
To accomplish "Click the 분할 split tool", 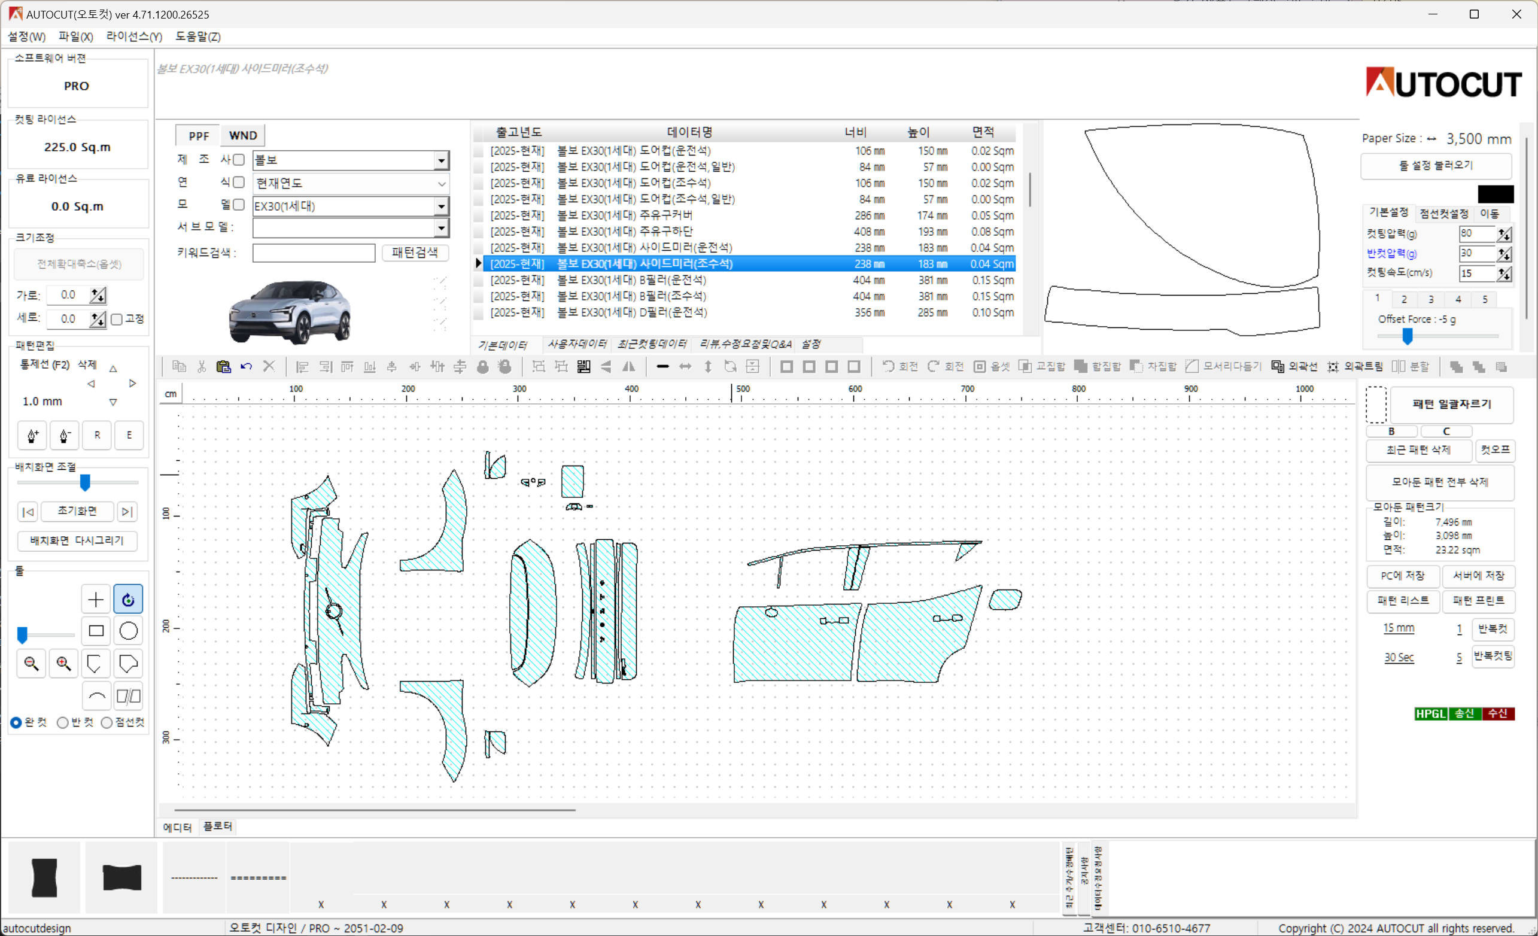I will point(1410,366).
